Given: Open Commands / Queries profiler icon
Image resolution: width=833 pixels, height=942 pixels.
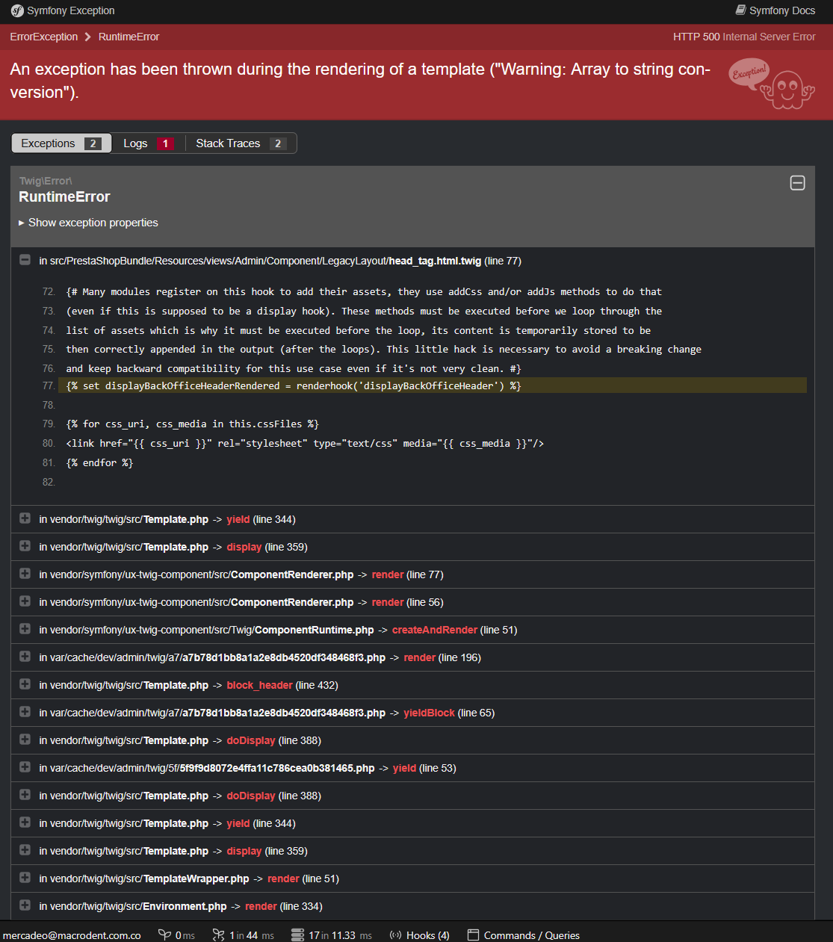Looking at the screenshot, I should coord(473,935).
